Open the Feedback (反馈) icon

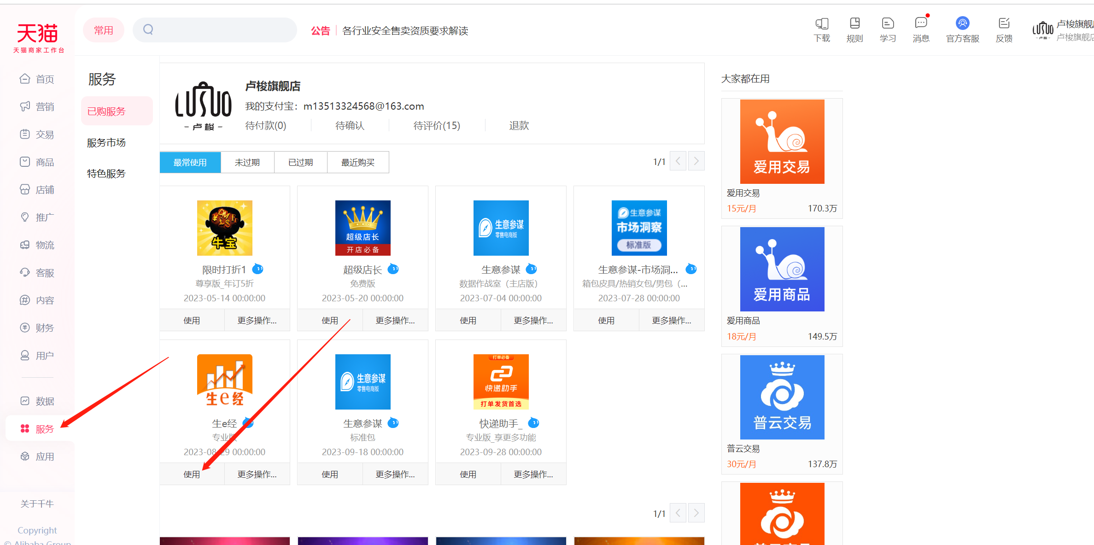(1004, 24)
